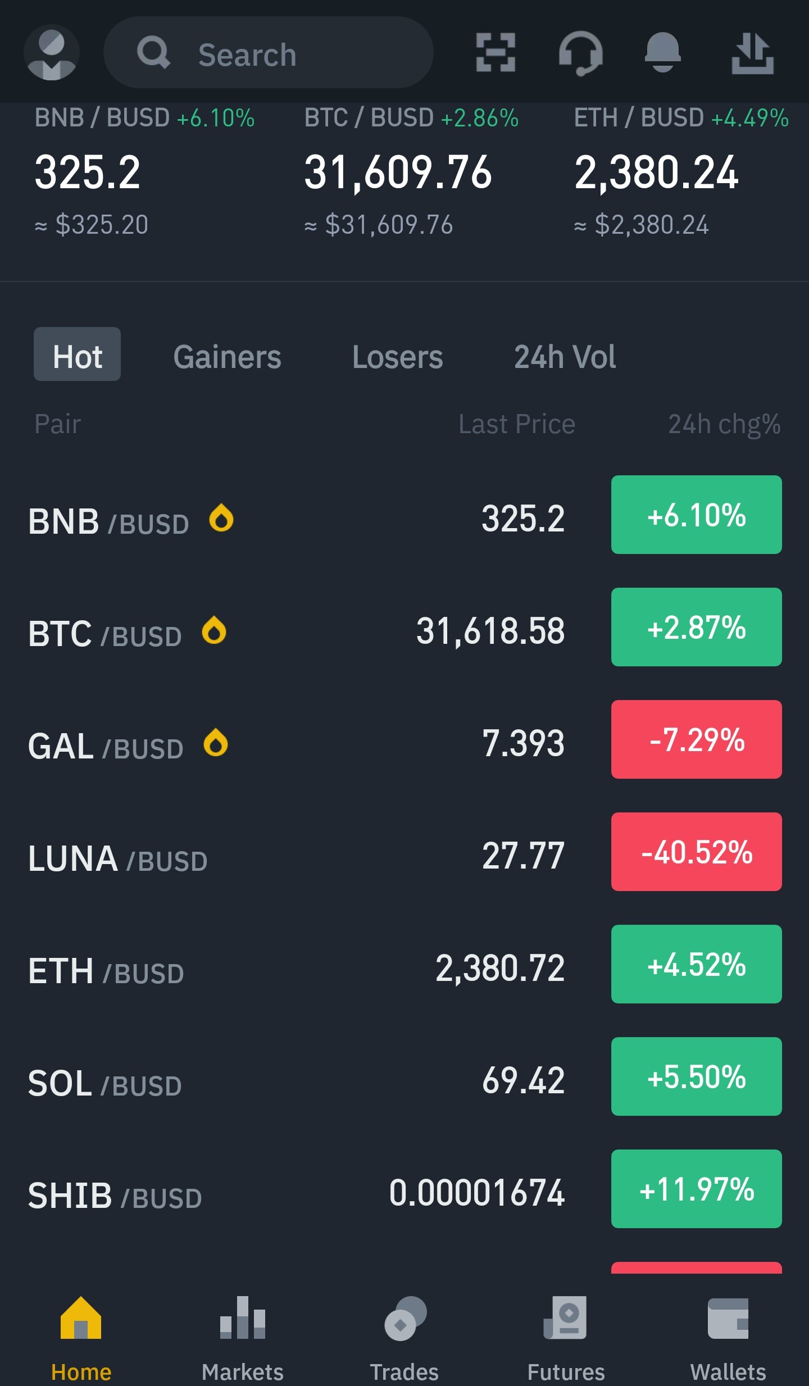809x1386 pixels.
Task: Tap the GAL /BUSD hot flame icon
Action: (x=216, y=742)
